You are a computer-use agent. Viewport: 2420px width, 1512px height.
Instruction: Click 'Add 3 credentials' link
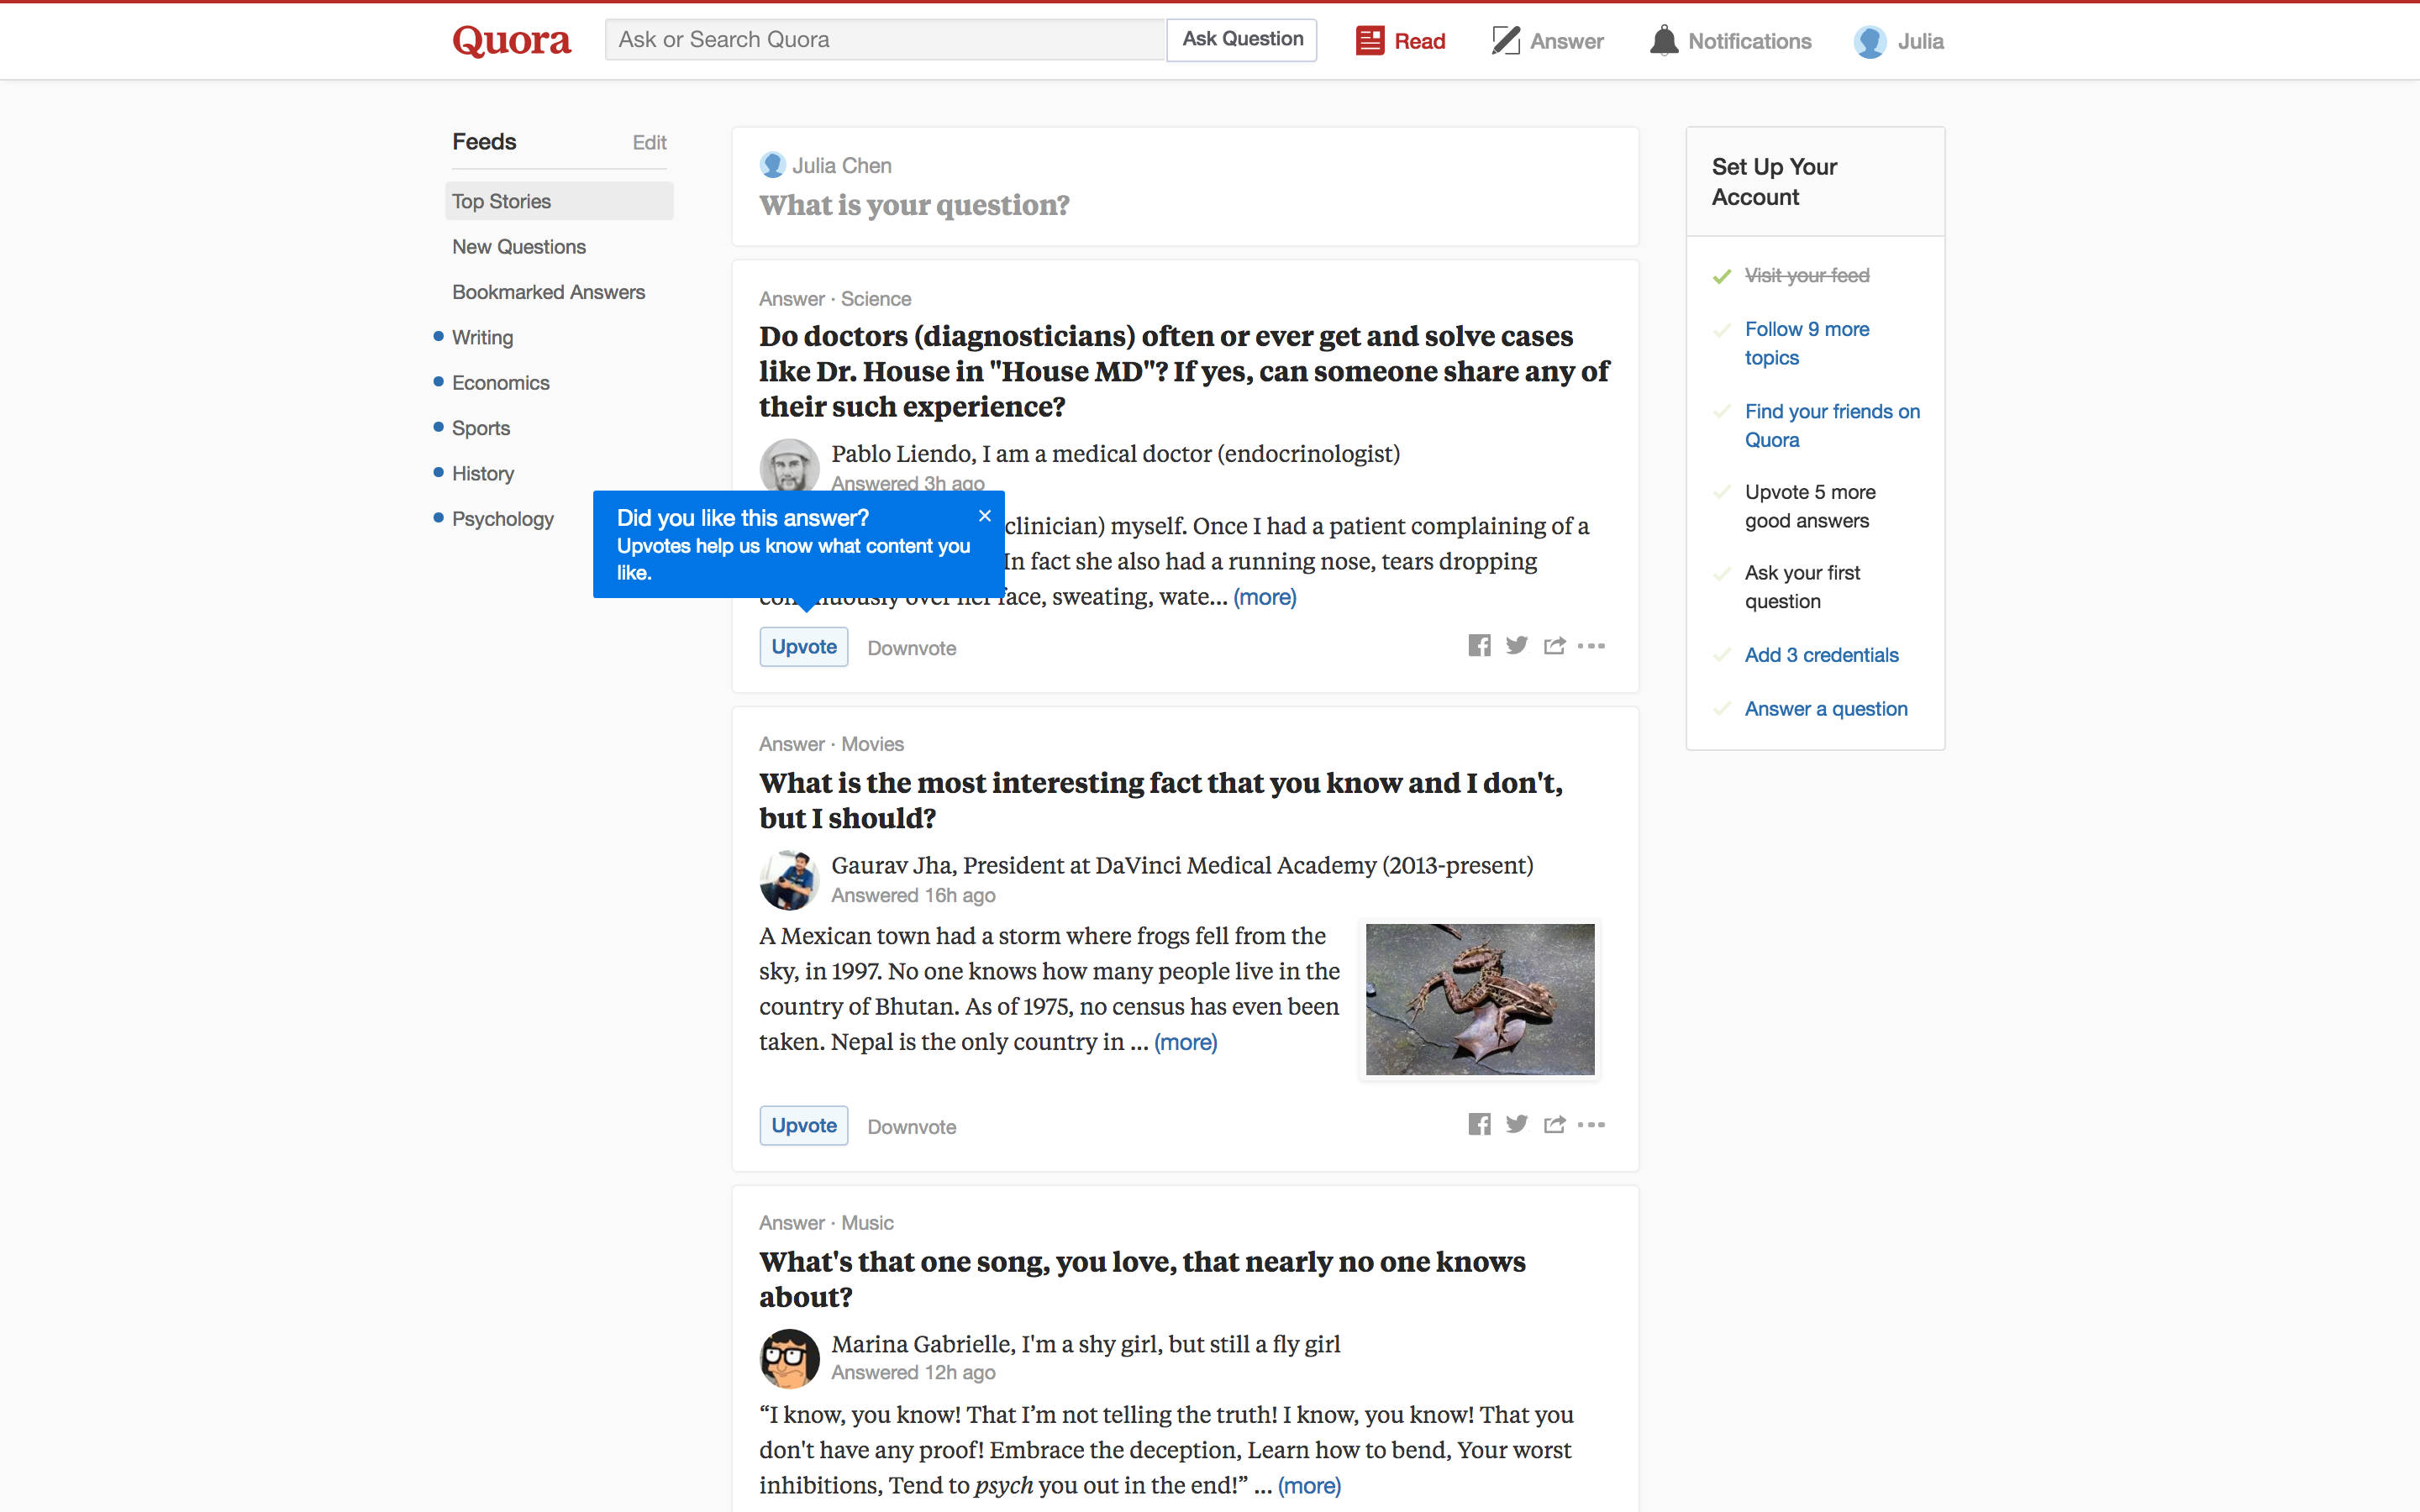(x=1821, y=655)
